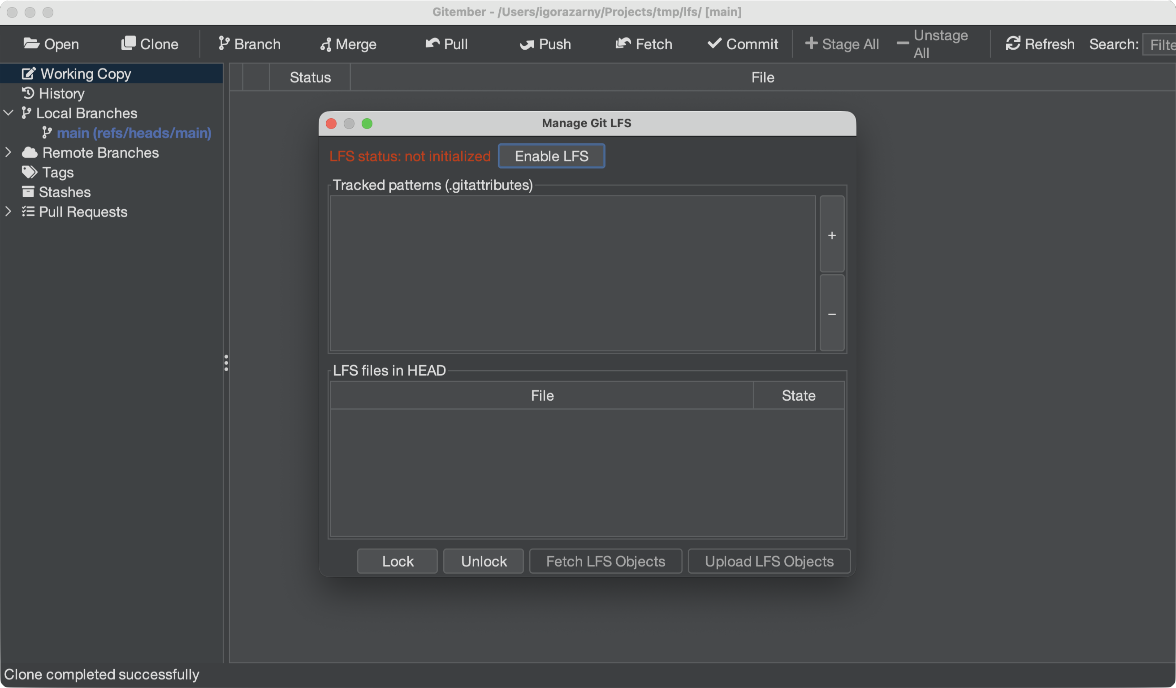Click the File column header in working copy
This screenshot has height=688, width=1176.
click(x=762, y=77)
